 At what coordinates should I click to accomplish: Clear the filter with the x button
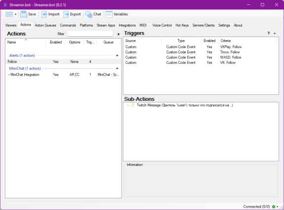(x=119, y=34)
